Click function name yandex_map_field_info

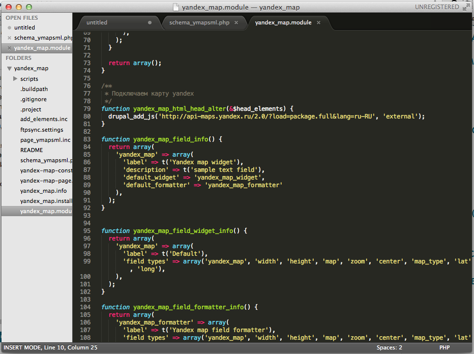[171, 139]
